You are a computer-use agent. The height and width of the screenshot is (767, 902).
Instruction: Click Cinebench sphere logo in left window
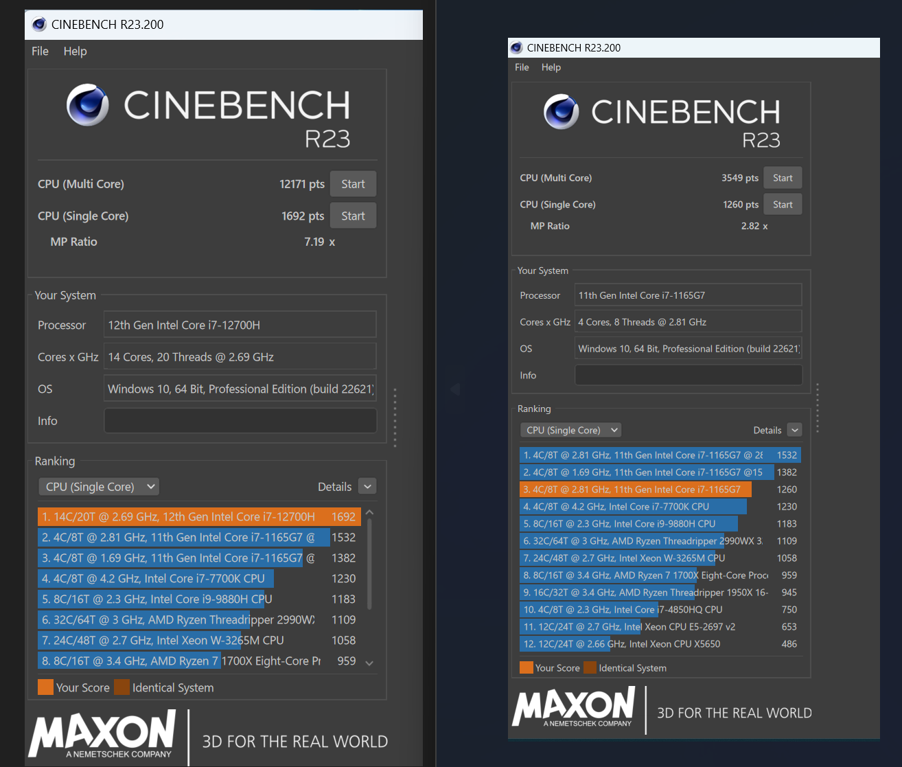pos(88,105)
